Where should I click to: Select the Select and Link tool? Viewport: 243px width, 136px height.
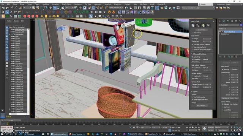pos(12,8)
